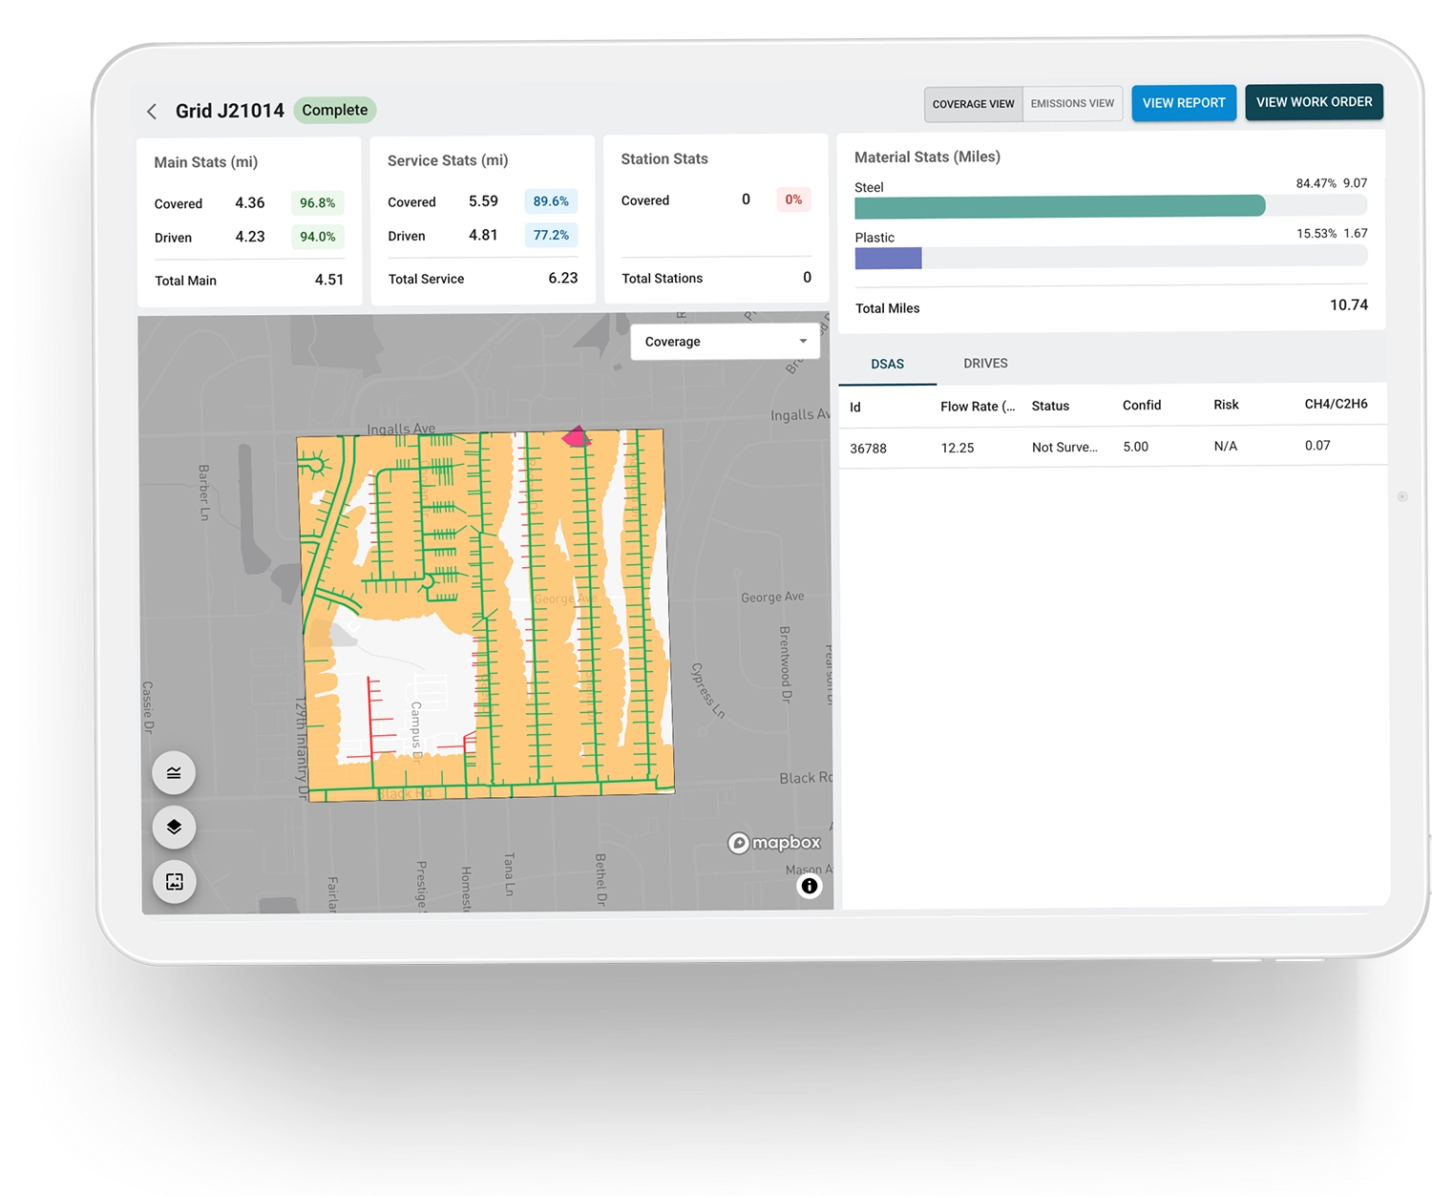Click the Flow Rate column header
1432x1196 pixels.
tap(978, 407)
